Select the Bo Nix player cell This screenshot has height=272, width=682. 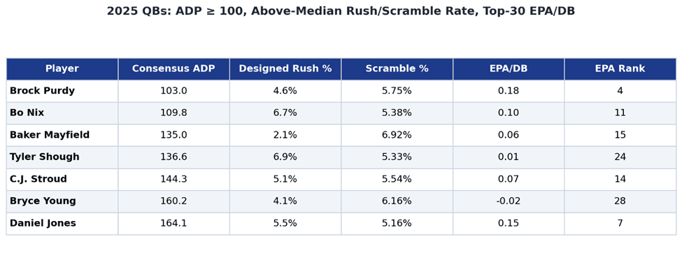62,113
